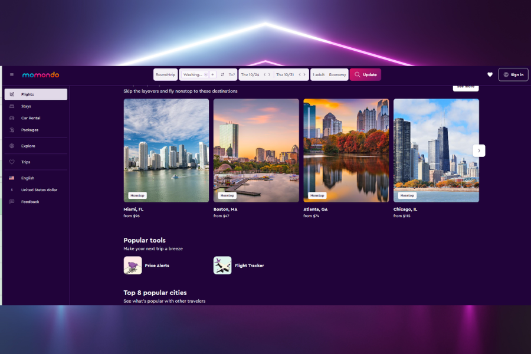Screen dimensions: 531x354
Task: Open the Flight Tracker tool icon
Action: pyautogui.click(x=222, y=265)
